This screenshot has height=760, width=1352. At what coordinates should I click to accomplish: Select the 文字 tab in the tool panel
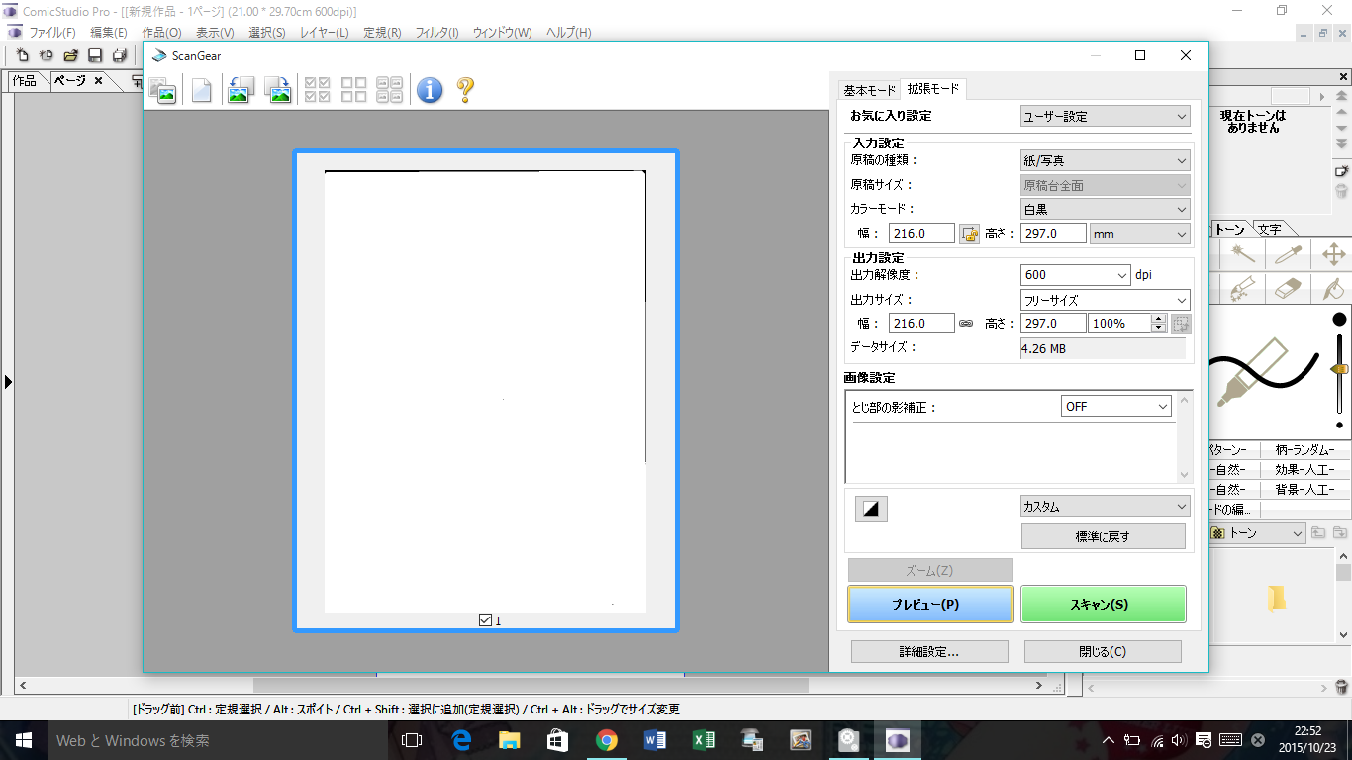point(1270,229)
